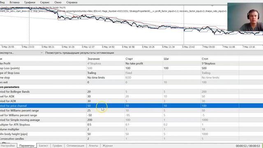Viewport: 263px width, 148px height.
Task: Open the Графики menu
Action: 30,2
